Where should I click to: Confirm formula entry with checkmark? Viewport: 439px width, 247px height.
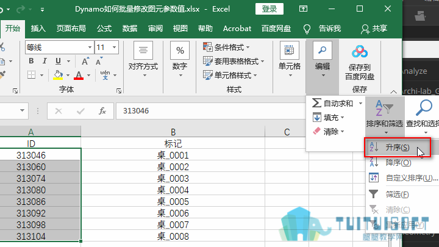pos(80,111)
